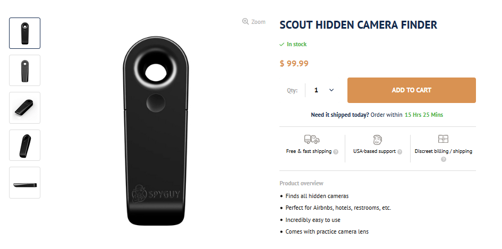Click the discreet billing package icon
The image size is (502, 249).
pyautogui.click(x=443, y=139)
